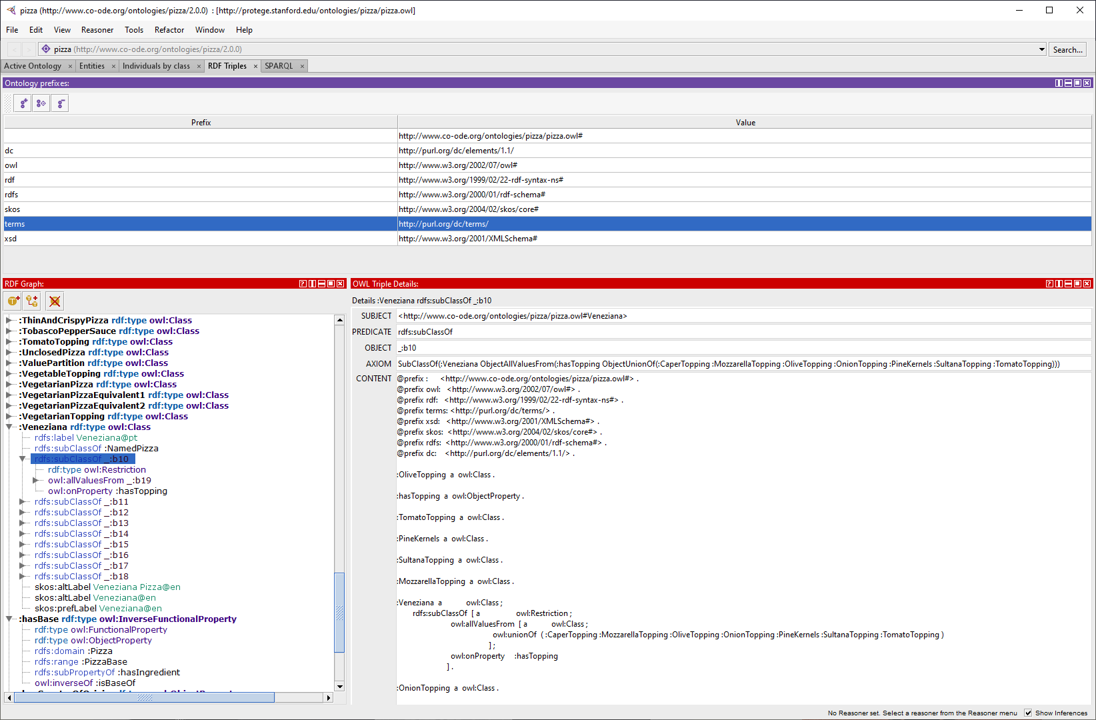
Task: Close the SPARQL tab
Action: click(302, 66)
